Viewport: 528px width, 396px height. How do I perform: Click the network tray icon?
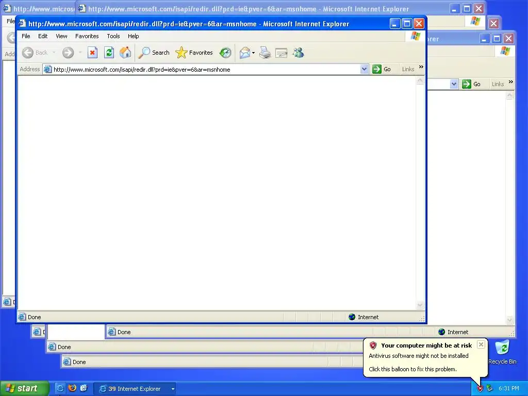click(x=489, y=389)
